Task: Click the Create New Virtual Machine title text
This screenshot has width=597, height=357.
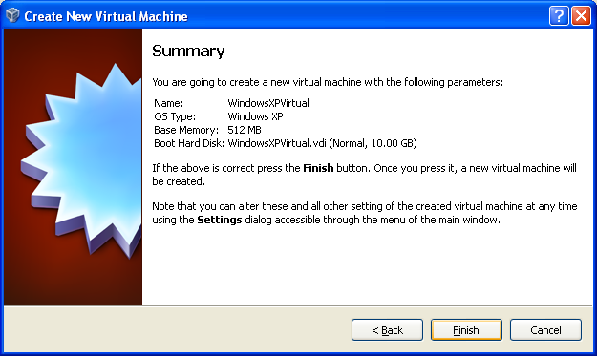Action: [106, 16]
